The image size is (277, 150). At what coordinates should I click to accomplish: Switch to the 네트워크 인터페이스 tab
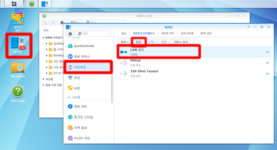click(x=144, y=33)
